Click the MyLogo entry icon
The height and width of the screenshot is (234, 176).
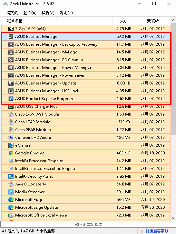click(x=11, y=52)
